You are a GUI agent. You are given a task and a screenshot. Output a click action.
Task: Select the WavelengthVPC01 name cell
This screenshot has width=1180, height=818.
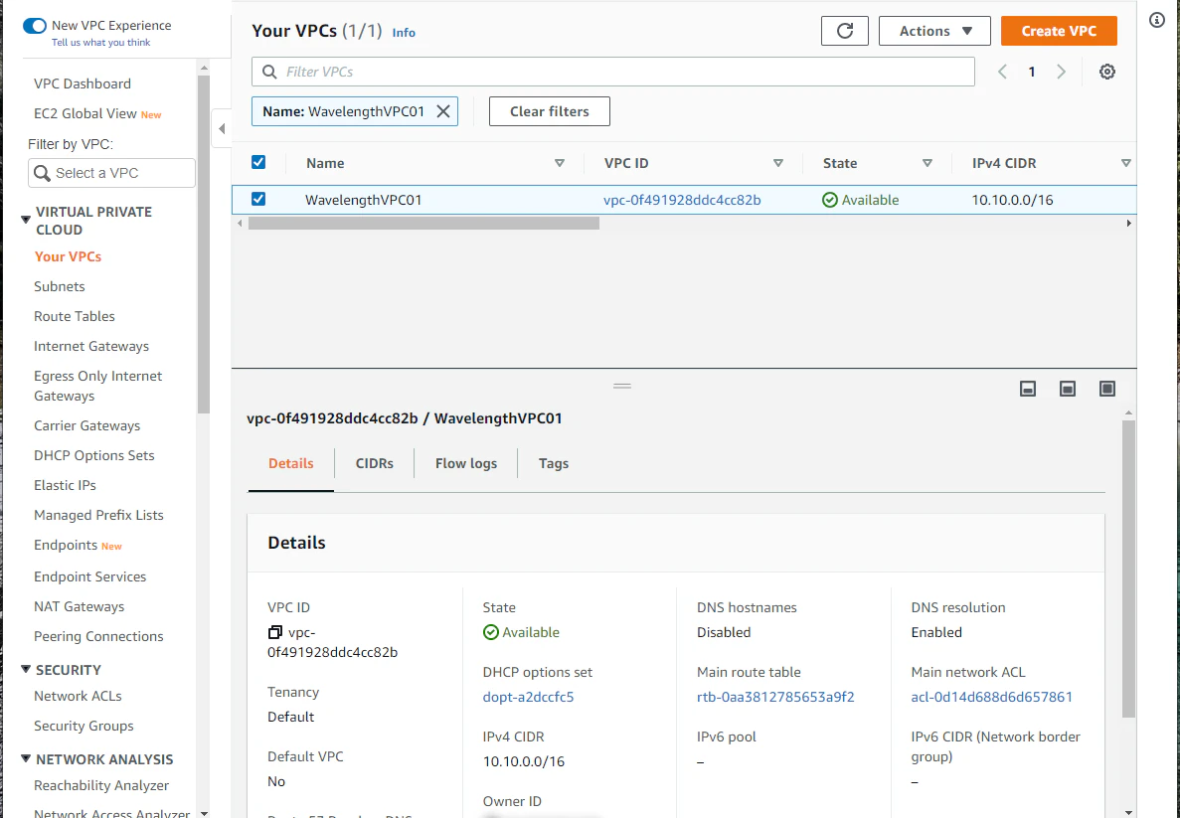coord(364,200)
